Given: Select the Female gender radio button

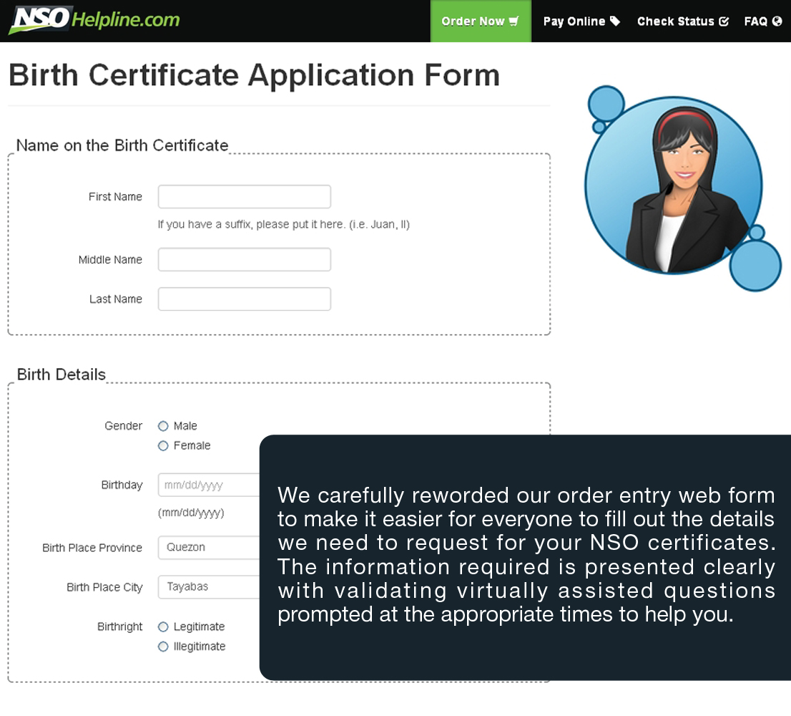Looking at the screenshot, I should (x=163, y=445).
